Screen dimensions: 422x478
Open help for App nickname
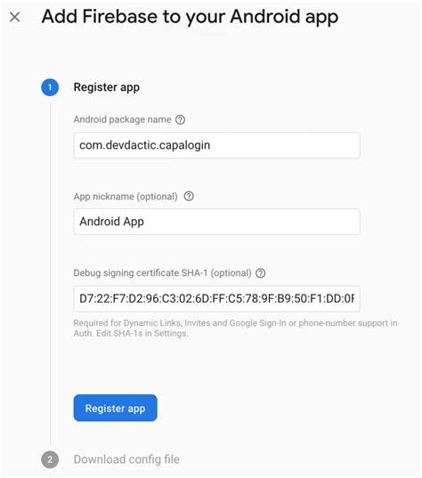[x=189, y=196]
